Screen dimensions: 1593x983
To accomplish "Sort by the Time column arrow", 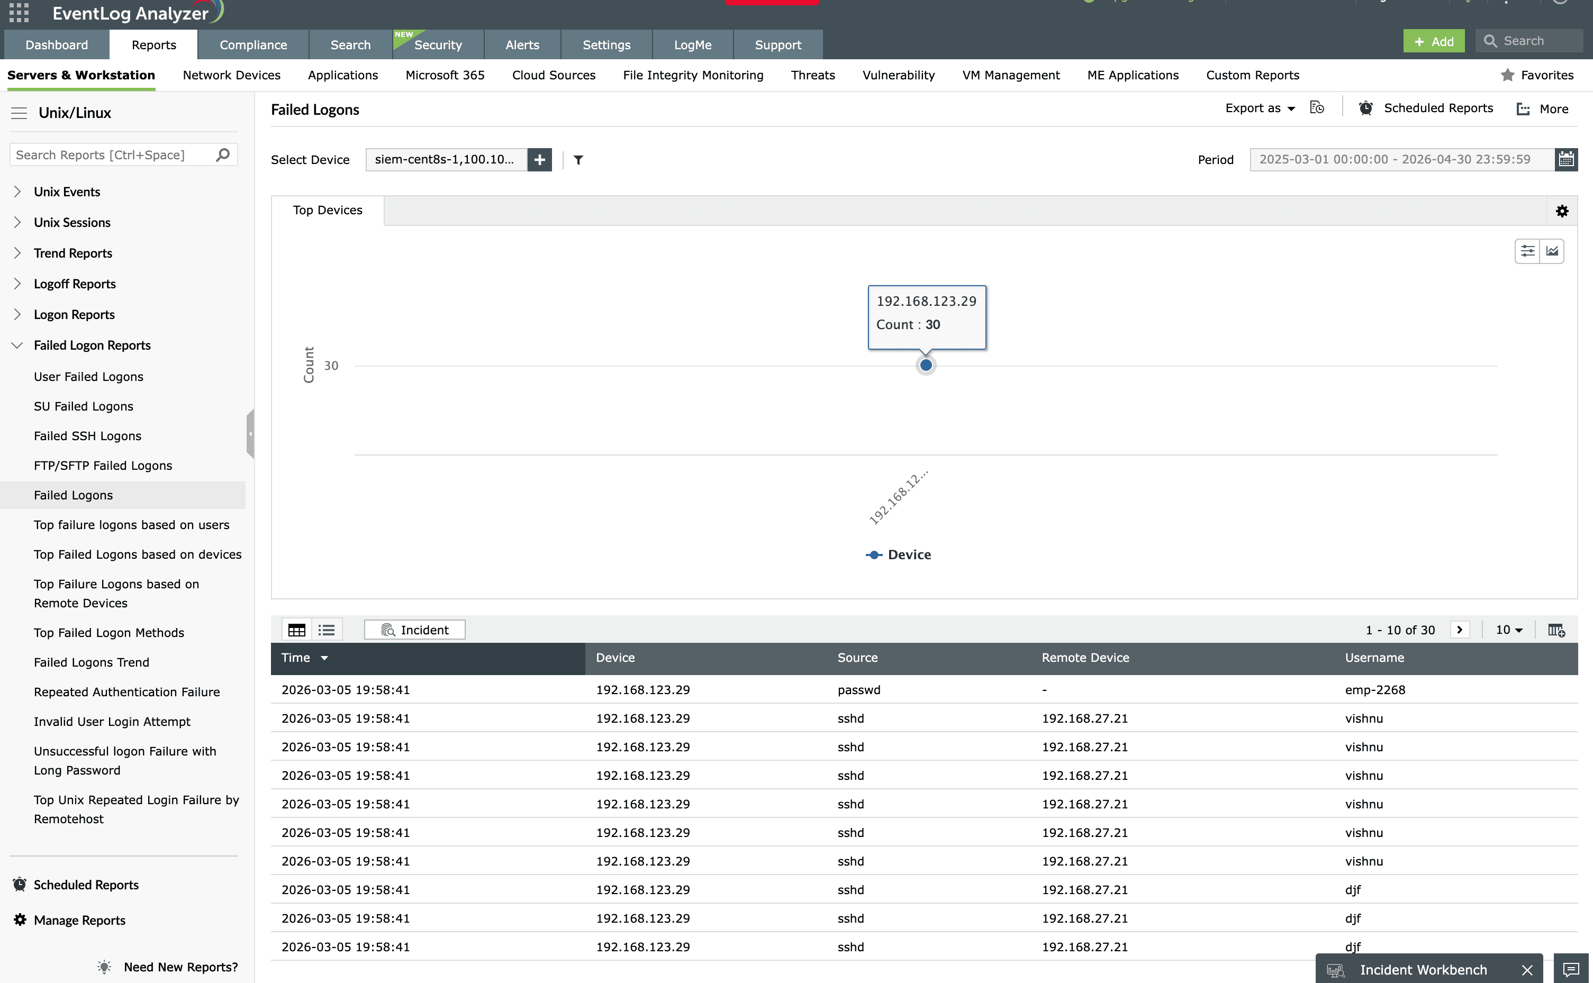I will (324, 658).
